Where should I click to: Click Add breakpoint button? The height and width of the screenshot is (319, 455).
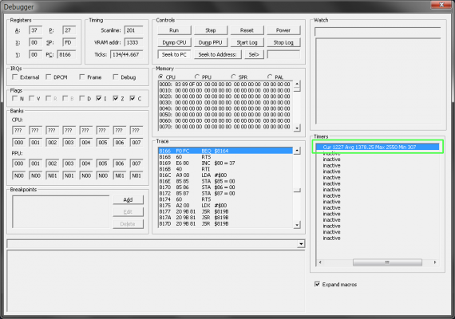pos(128,199)
